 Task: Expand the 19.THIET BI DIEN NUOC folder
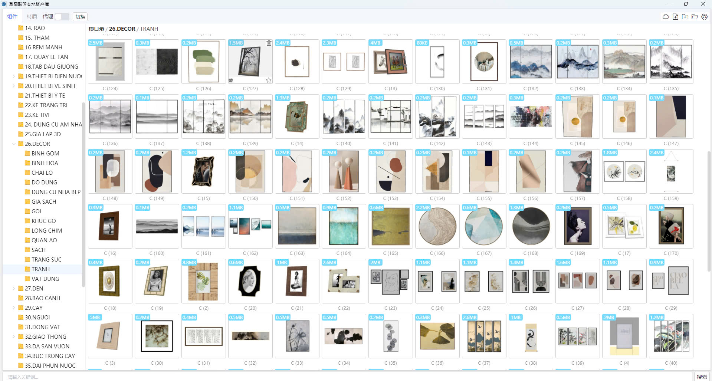(14, 76)
